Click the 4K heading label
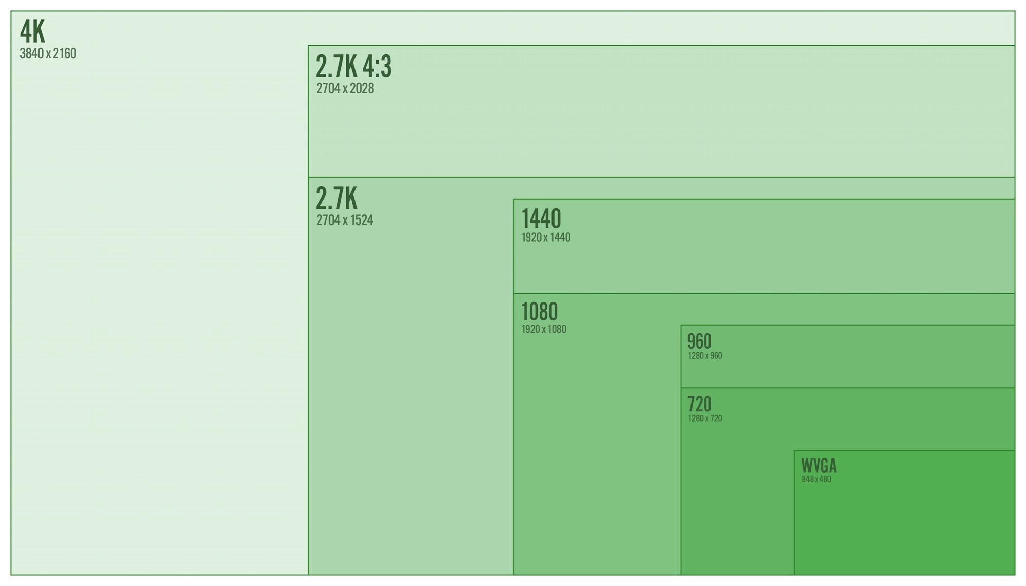 click(x=32, y=32)
